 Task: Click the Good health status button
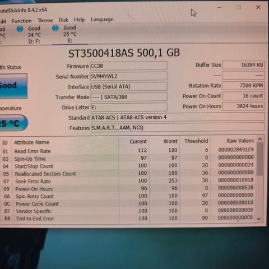[13, 86]
